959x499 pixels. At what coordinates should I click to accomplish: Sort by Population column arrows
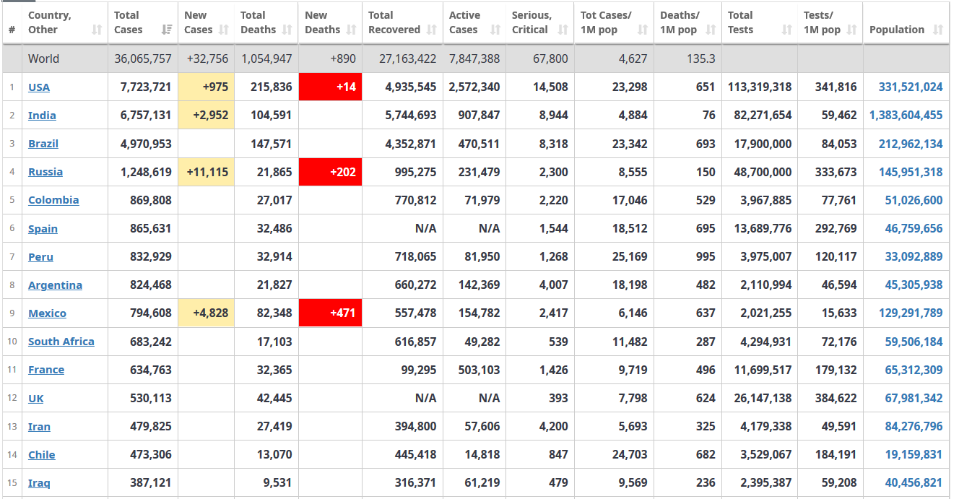(938, 30)
